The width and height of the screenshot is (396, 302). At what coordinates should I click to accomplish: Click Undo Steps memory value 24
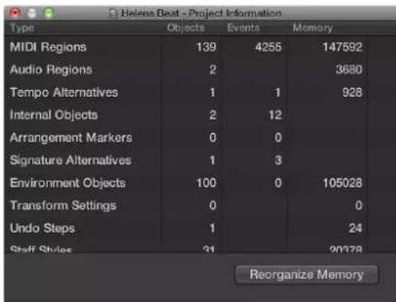coord(355,228)
